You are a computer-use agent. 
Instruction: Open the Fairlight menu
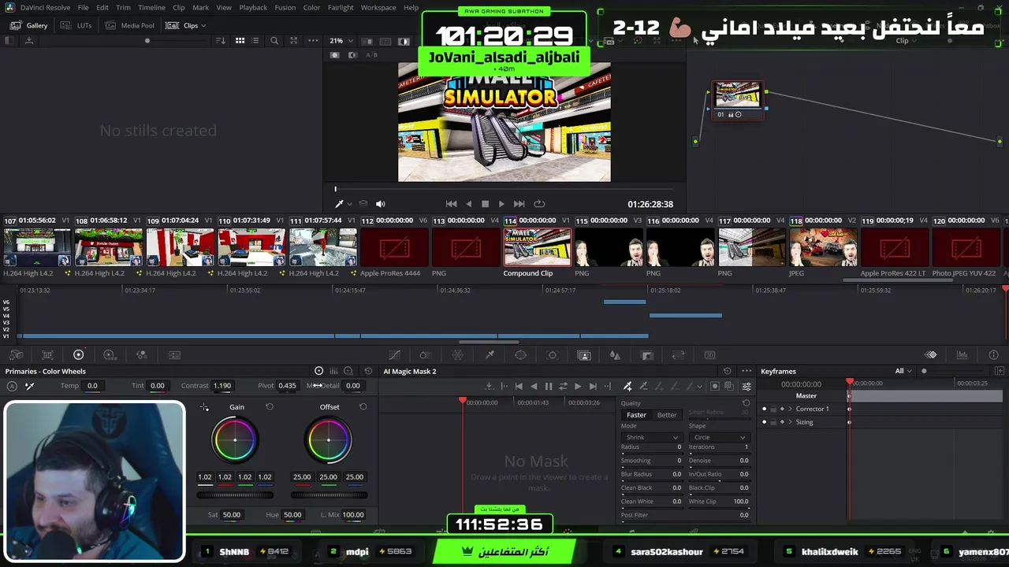(x=341, y=8)
